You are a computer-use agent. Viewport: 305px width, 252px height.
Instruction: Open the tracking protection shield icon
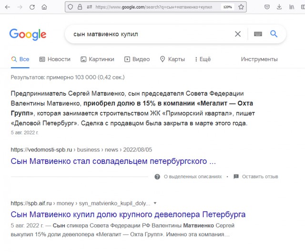click(x=70, y=7)
